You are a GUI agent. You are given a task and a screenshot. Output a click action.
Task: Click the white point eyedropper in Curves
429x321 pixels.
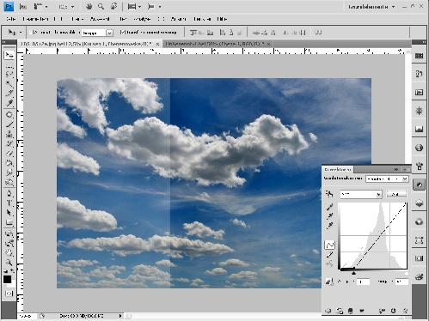coord(330,226)
